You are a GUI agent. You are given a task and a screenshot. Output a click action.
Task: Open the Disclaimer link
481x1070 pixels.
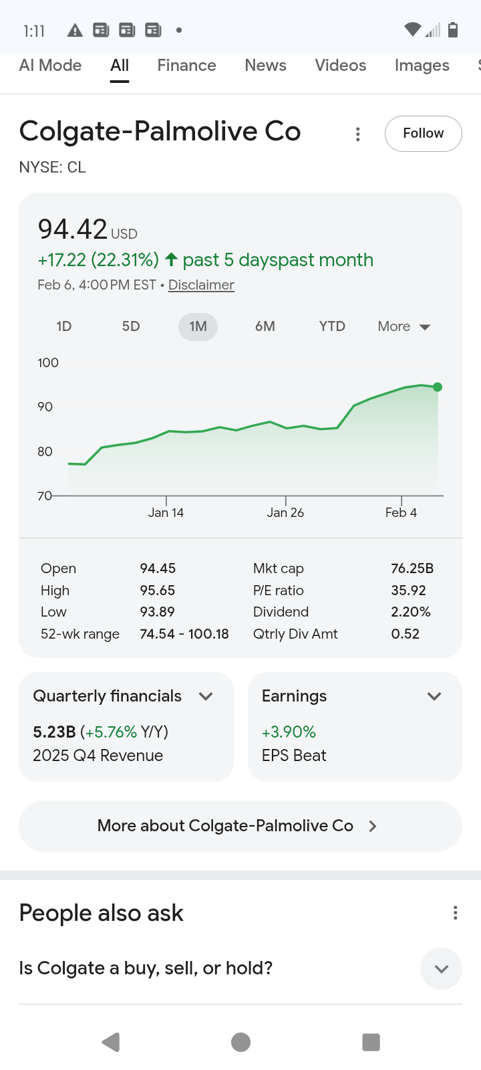[x=201, y=285]
